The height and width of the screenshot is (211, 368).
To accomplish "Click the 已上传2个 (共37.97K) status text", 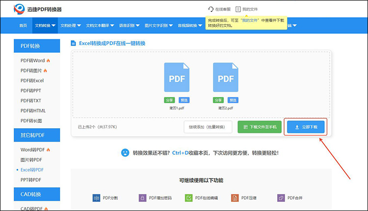I will pos(98,127).
